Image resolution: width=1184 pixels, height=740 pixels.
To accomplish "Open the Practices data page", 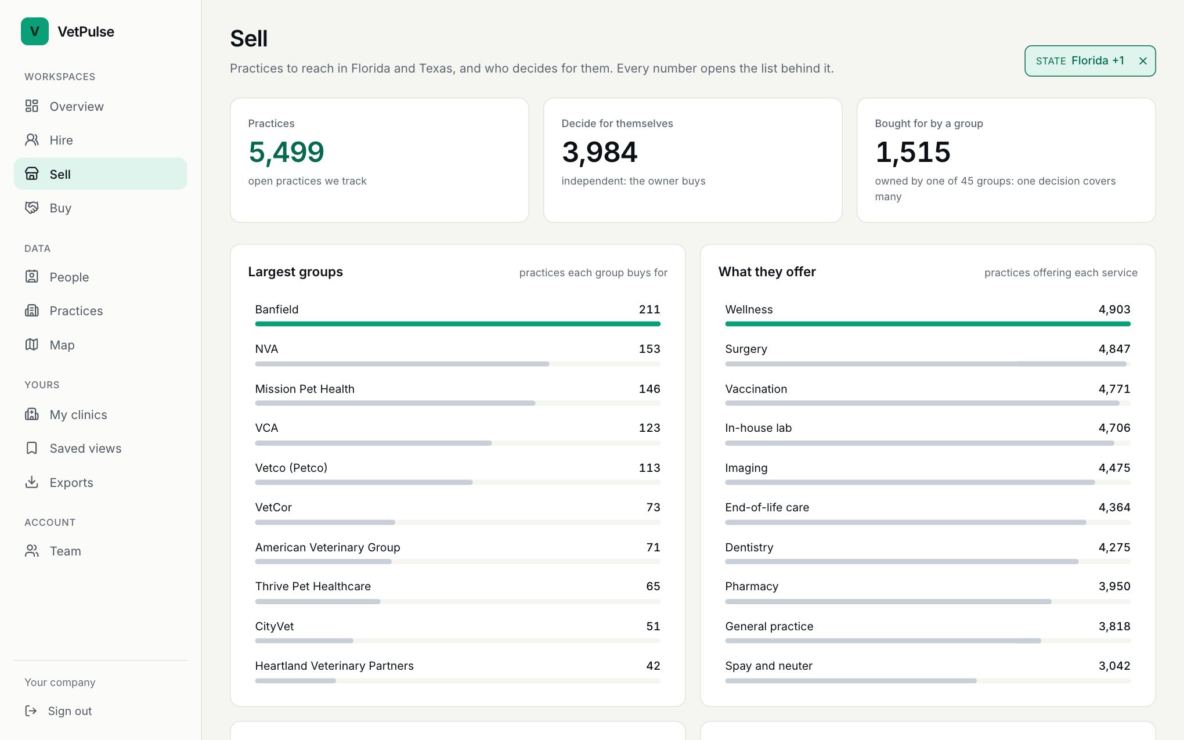I will tap(100, 311).
